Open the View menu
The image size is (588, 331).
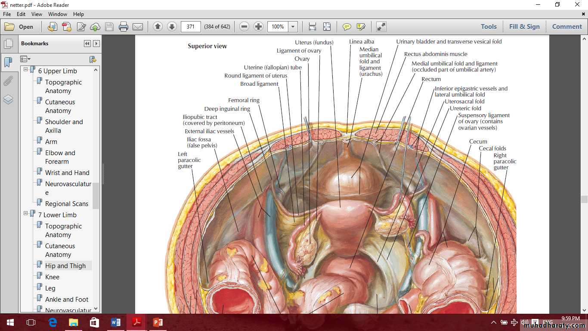tap(37, 14)
